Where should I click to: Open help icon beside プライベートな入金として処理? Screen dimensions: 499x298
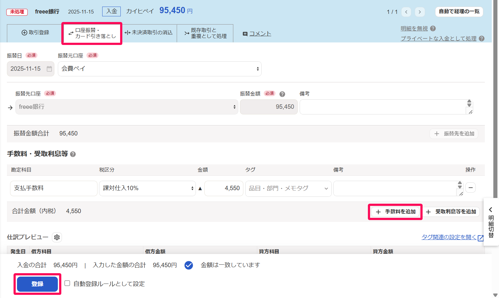tap(482, 39)
